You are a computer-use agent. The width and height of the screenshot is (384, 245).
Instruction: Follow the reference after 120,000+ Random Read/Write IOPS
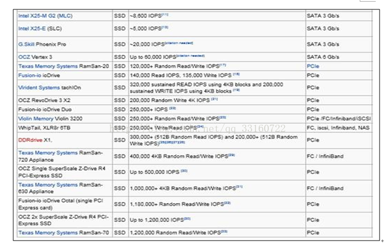222,65
